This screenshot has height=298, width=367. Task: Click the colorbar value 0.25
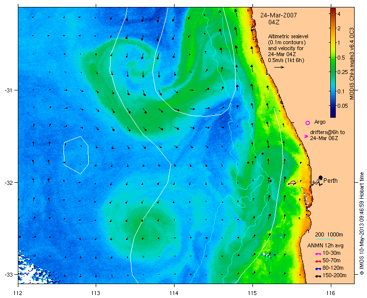(x=343, y=72)
